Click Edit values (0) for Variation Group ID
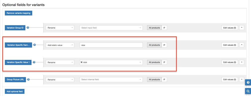 tap(230, 28)
